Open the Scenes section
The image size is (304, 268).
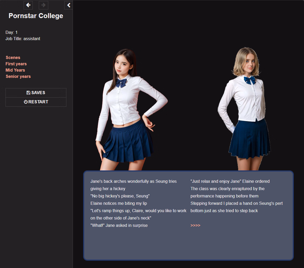click(13, 57)
